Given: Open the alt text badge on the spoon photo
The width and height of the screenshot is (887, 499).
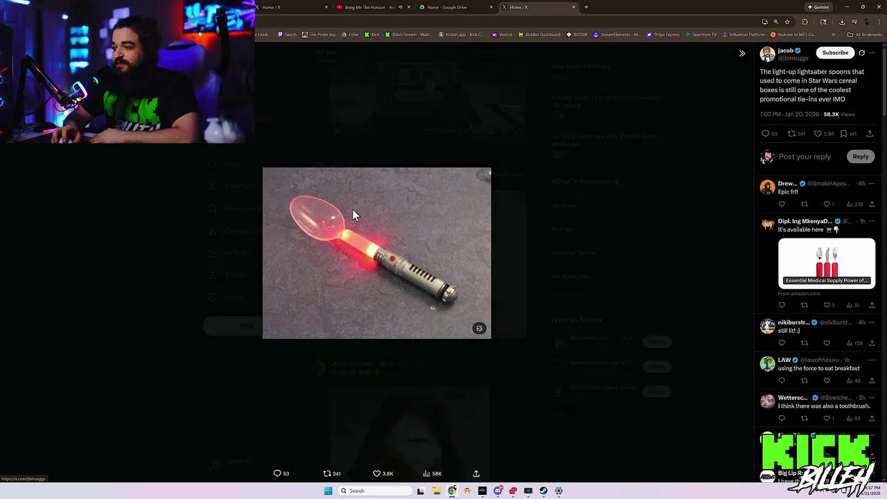Looking at the screenshot, I should coord(479,329).
